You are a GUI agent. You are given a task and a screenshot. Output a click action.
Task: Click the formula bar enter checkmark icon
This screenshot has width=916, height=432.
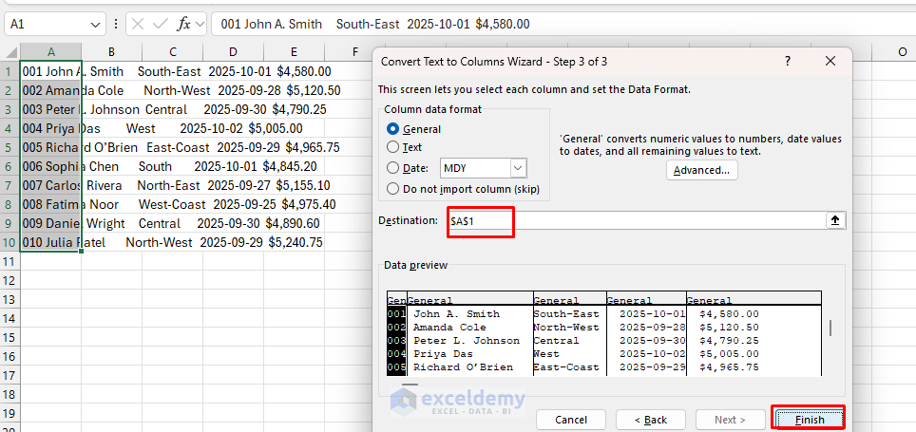pos(160,24)
